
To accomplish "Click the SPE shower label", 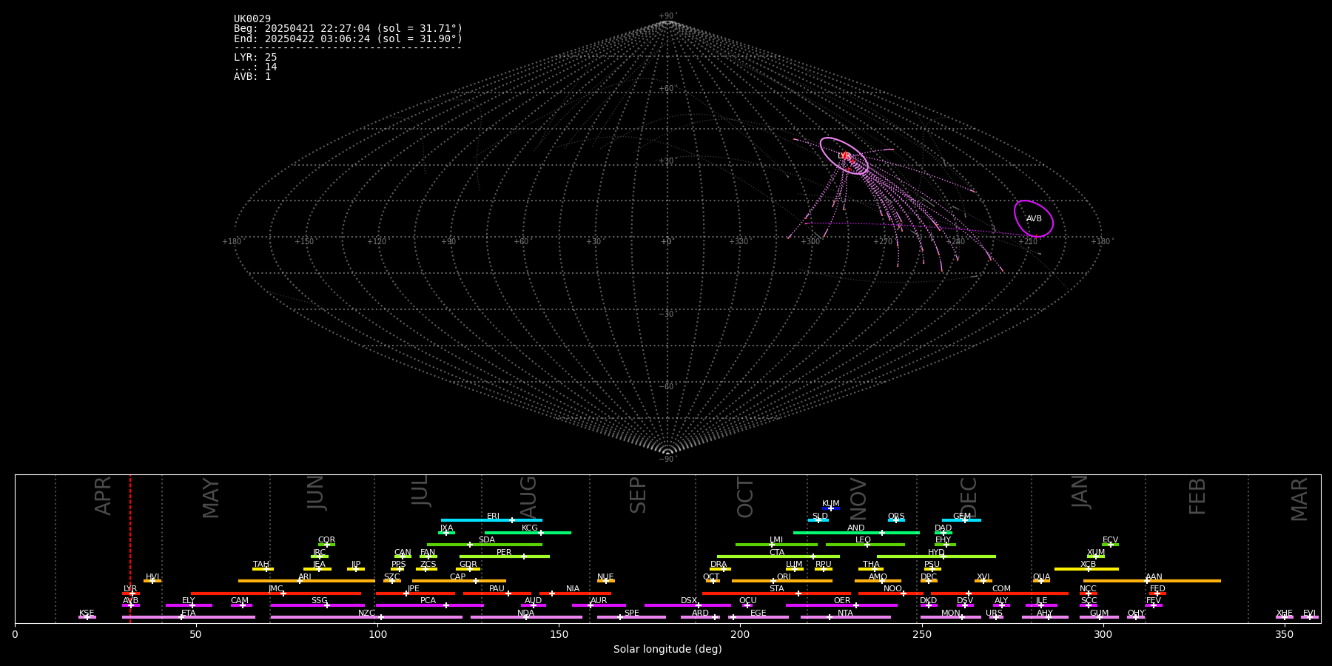I will [x=632, y=613].
